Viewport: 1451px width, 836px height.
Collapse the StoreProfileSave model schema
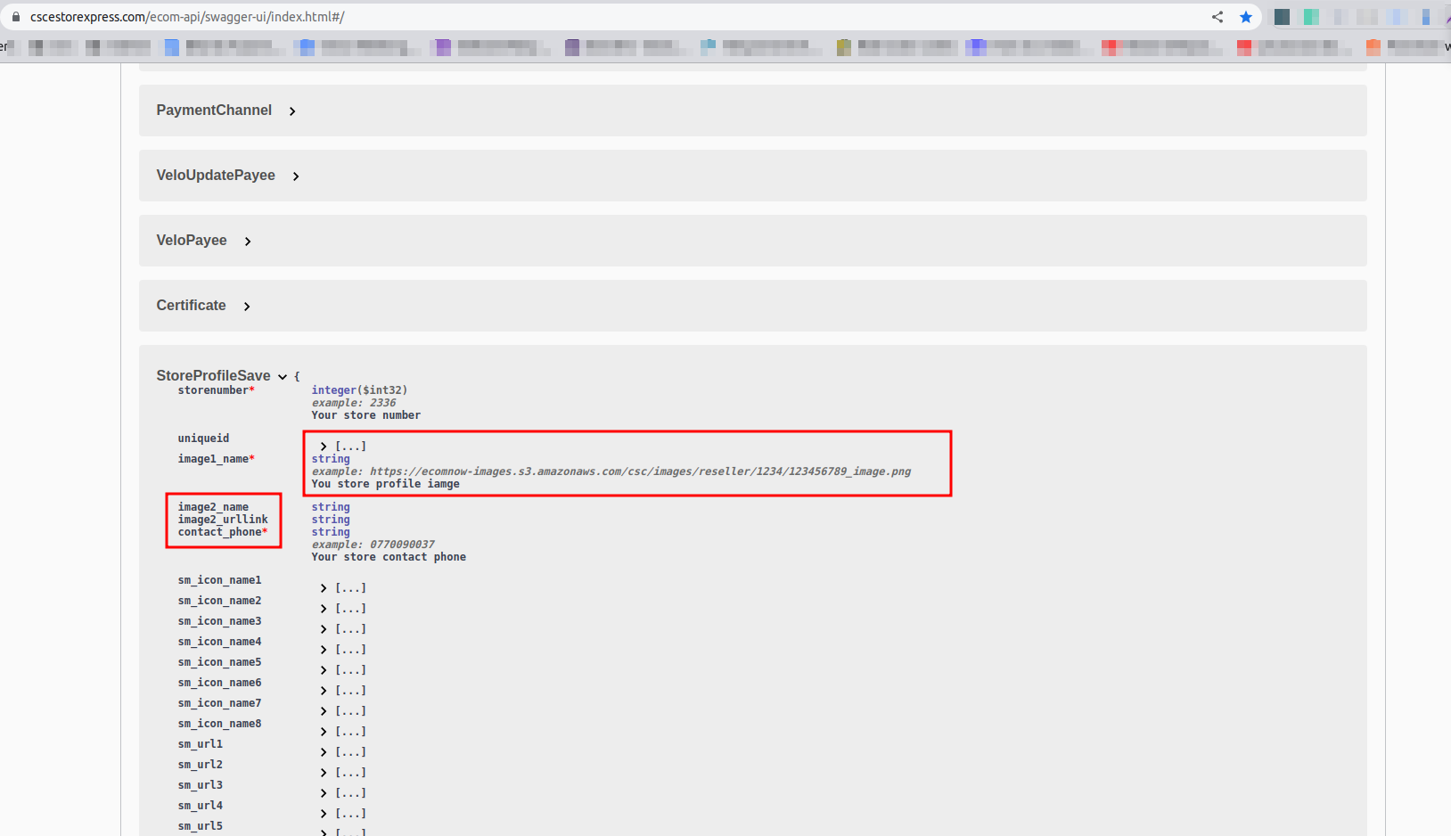(282, 376)
